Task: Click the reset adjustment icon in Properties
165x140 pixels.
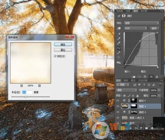Action: click(x=145, y=77)
